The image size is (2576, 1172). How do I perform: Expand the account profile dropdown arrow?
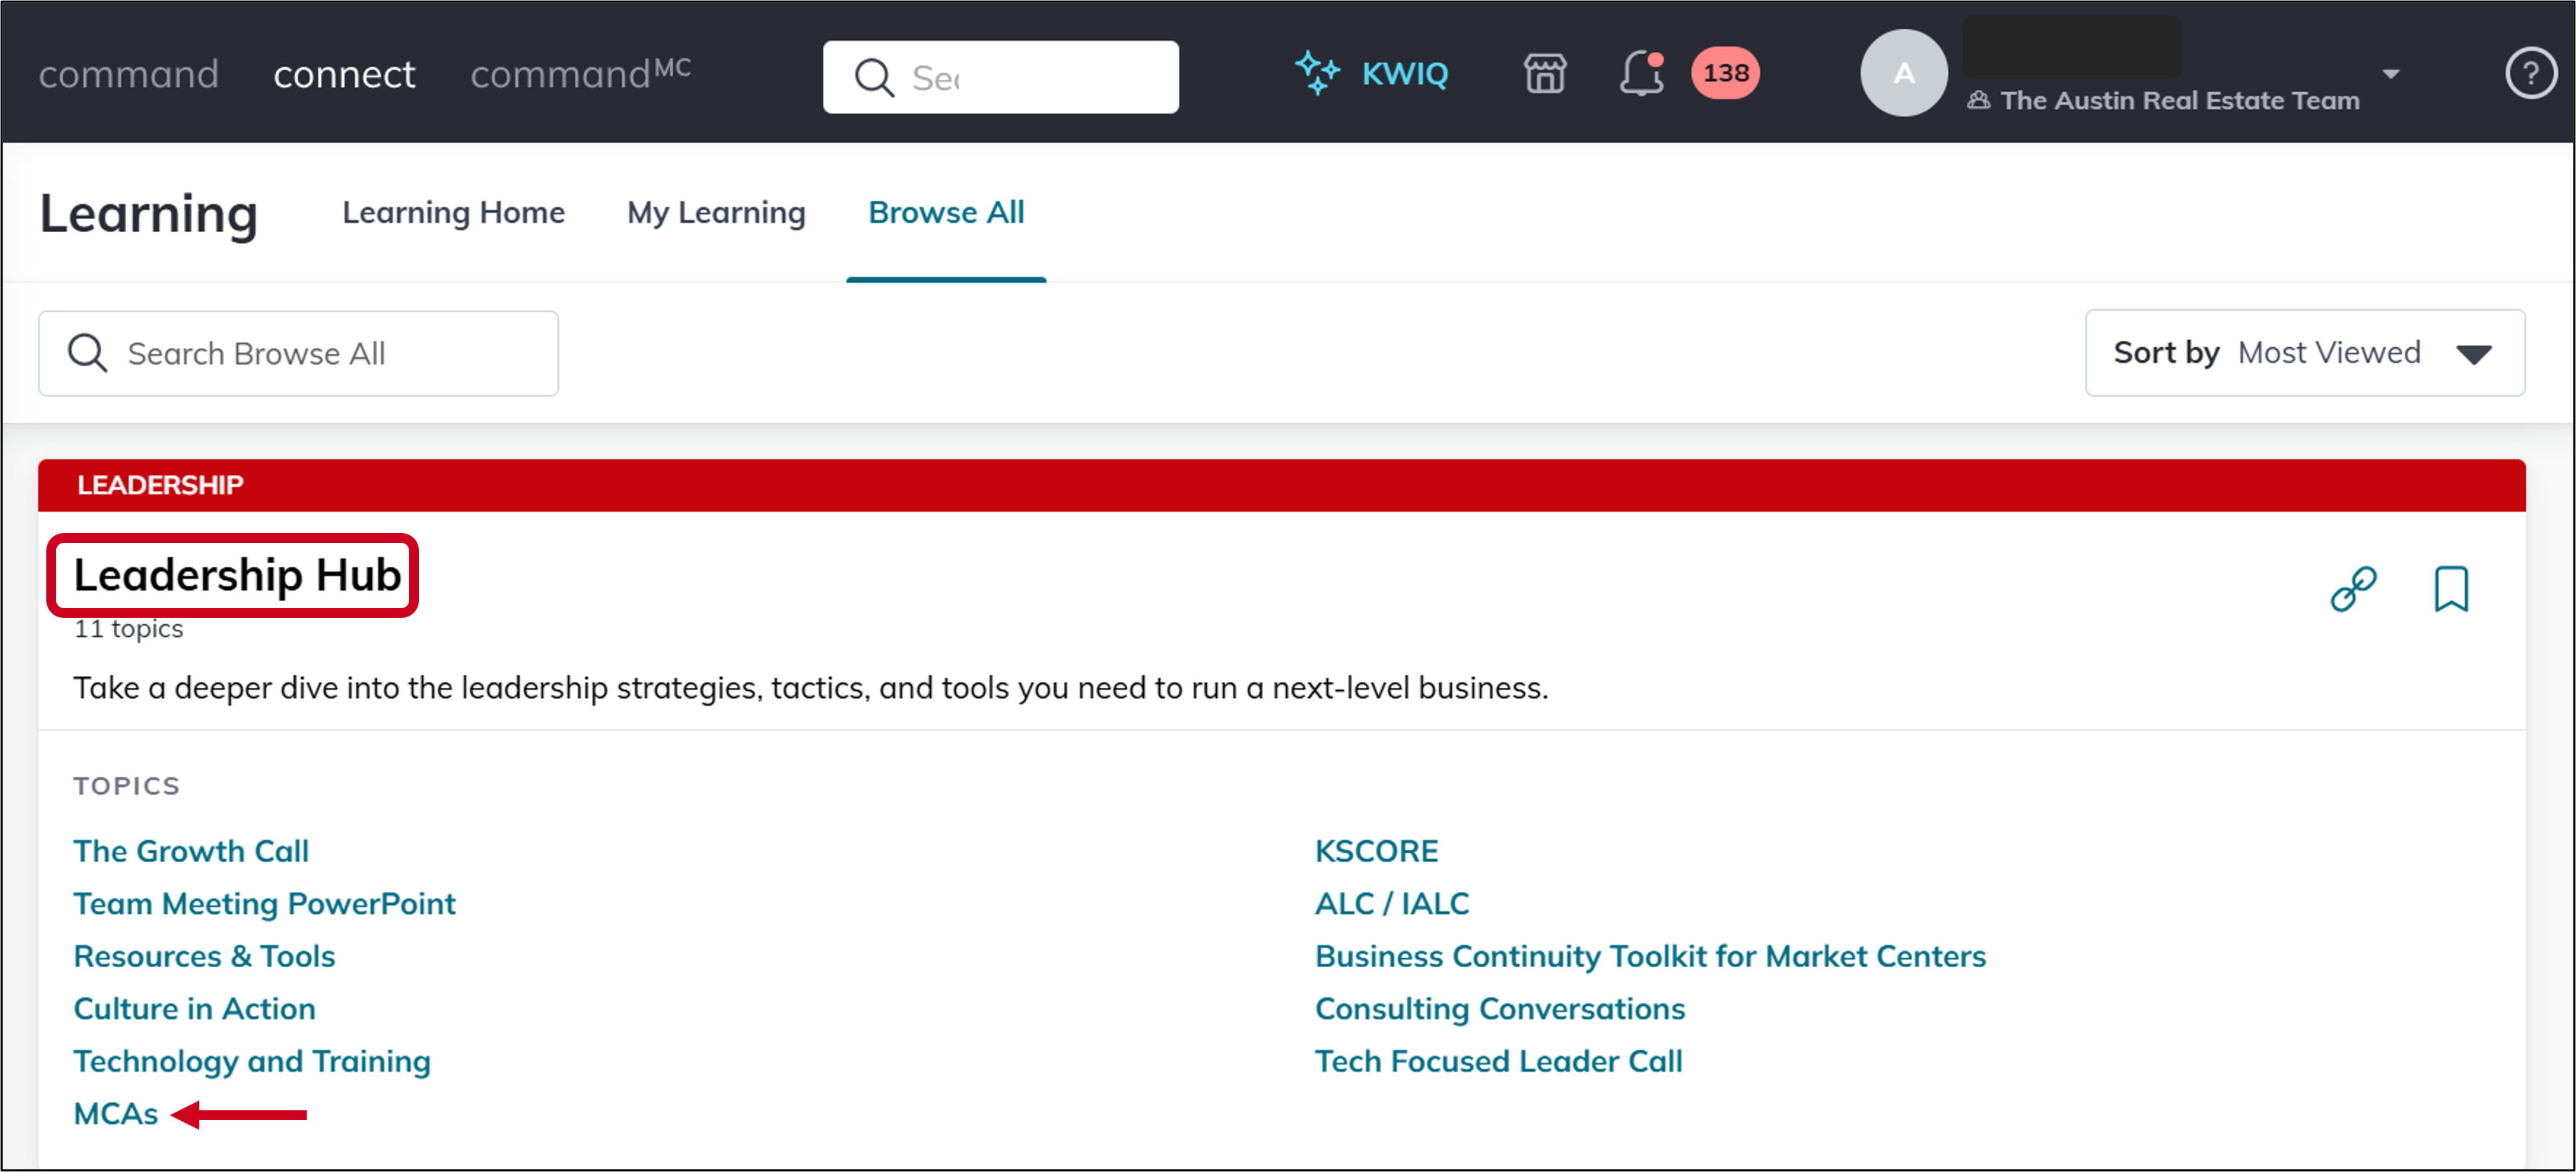[2390, 74]
